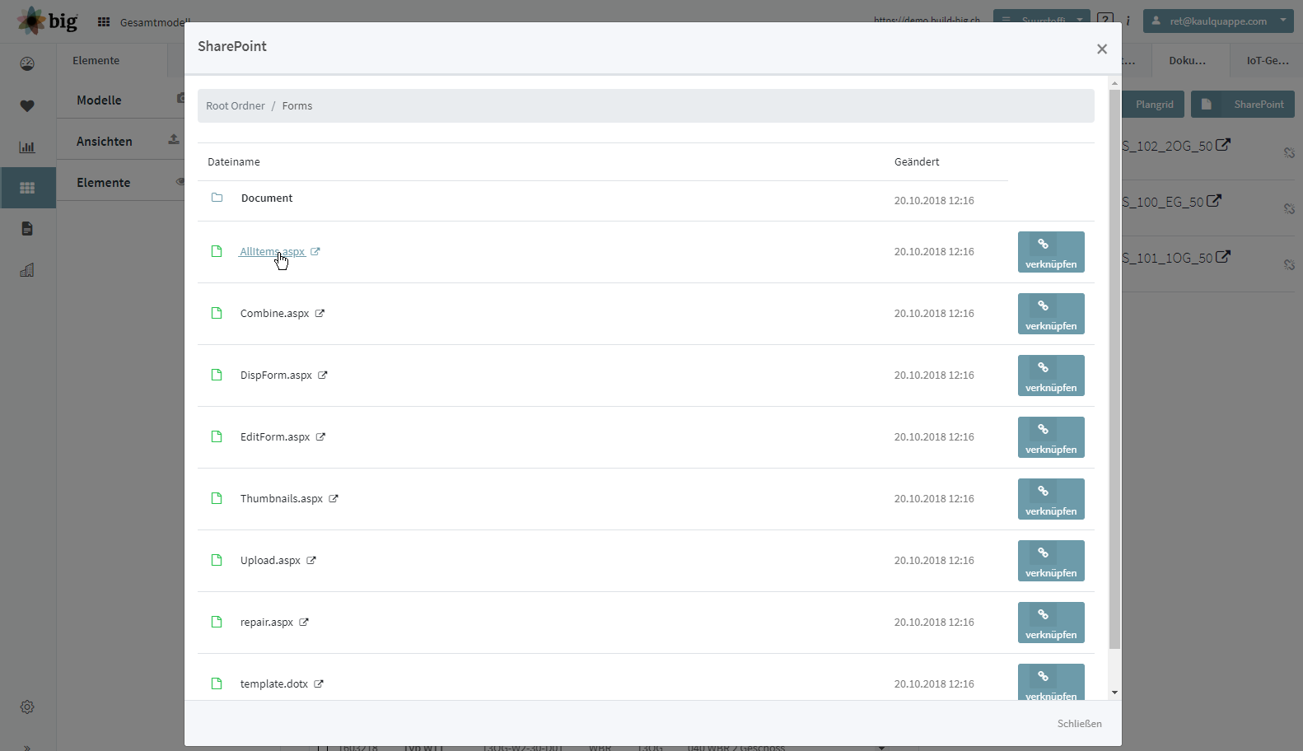Open the favorites heart icon in sidebar
This screenshot has width=1303, height=751.
(27, 106)
